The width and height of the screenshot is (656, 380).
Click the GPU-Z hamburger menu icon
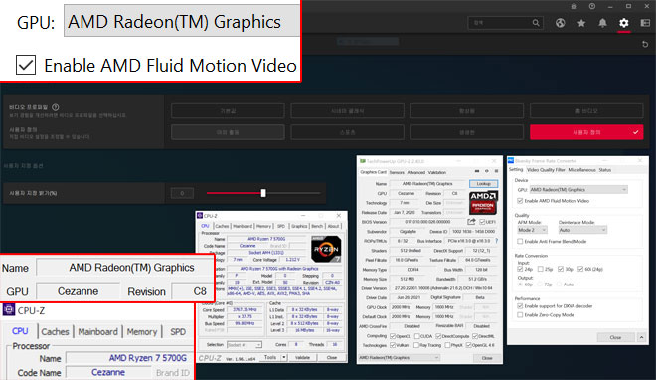[x=496, y=171]
